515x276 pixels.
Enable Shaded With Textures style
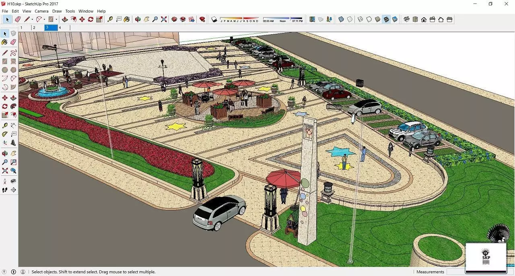386,19
